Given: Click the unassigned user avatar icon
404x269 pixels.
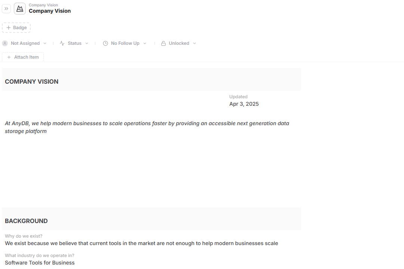Looking at the screenshot, I should [x=5, y=43].
